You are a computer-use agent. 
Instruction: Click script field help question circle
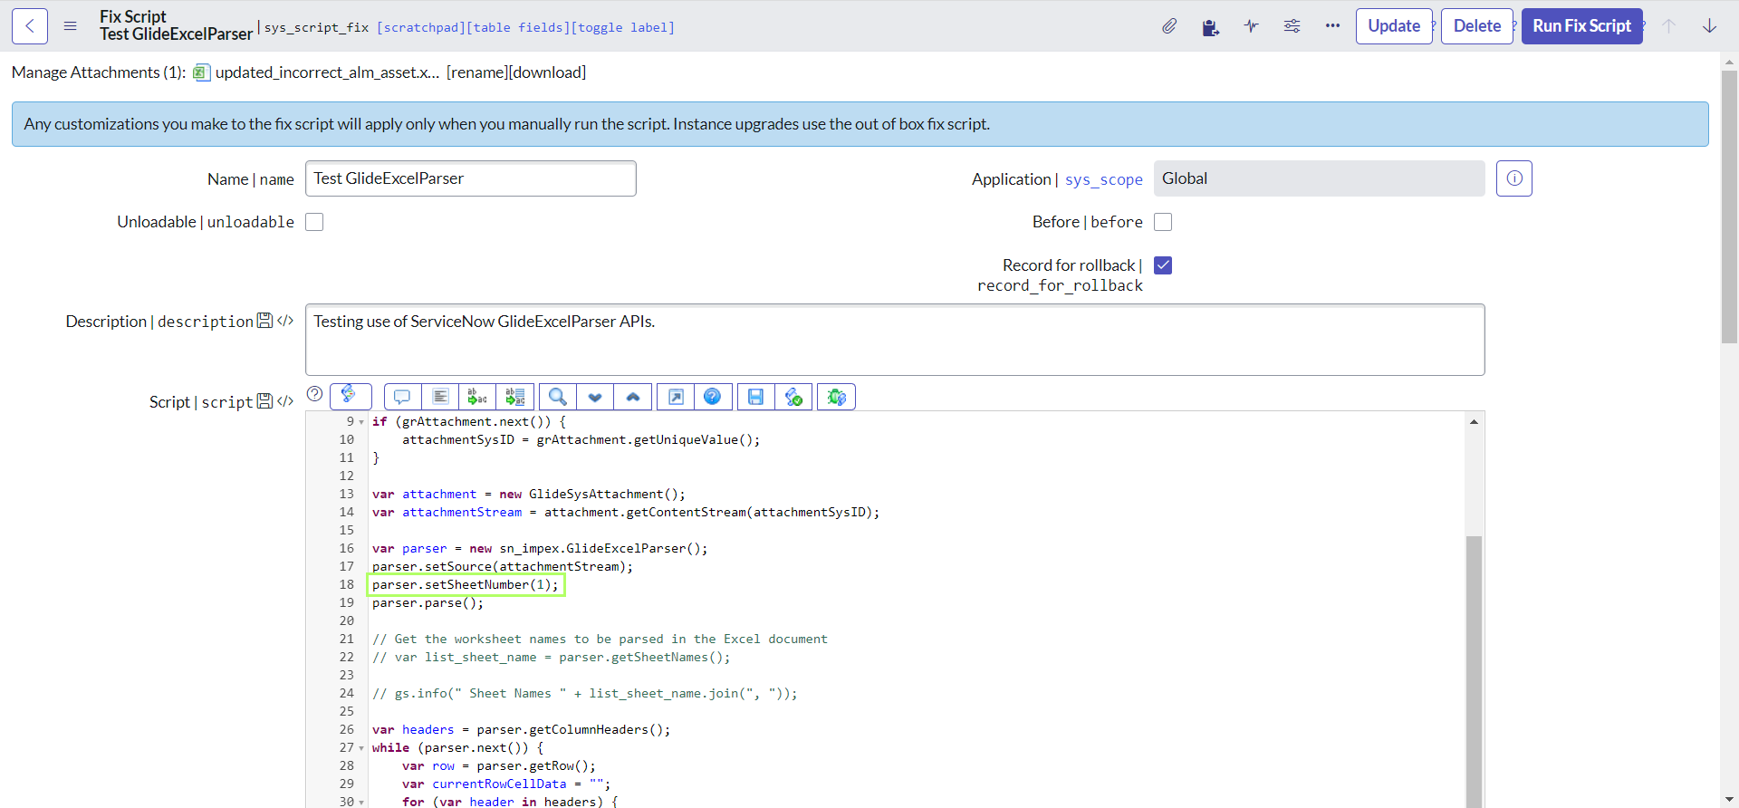tap(315, 394)
